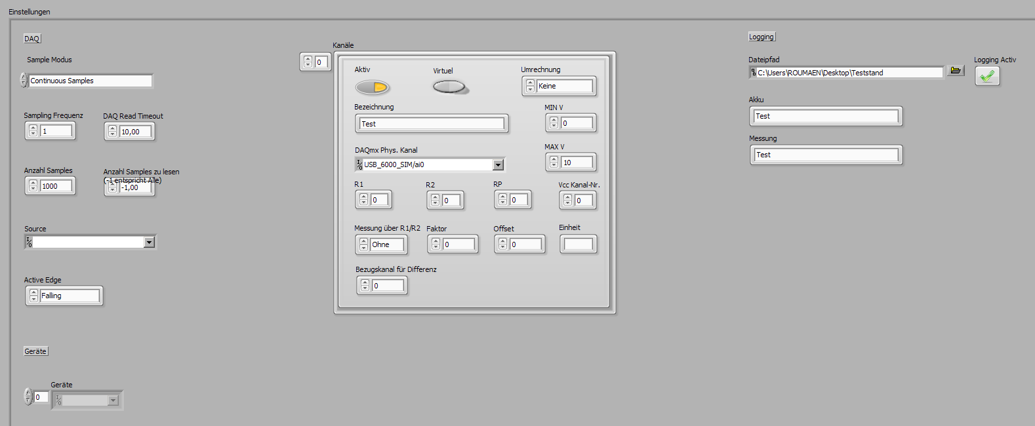Click the Offset stepper arrows
The height and width of the screenshot is (426, 1035).
(503, 244)
